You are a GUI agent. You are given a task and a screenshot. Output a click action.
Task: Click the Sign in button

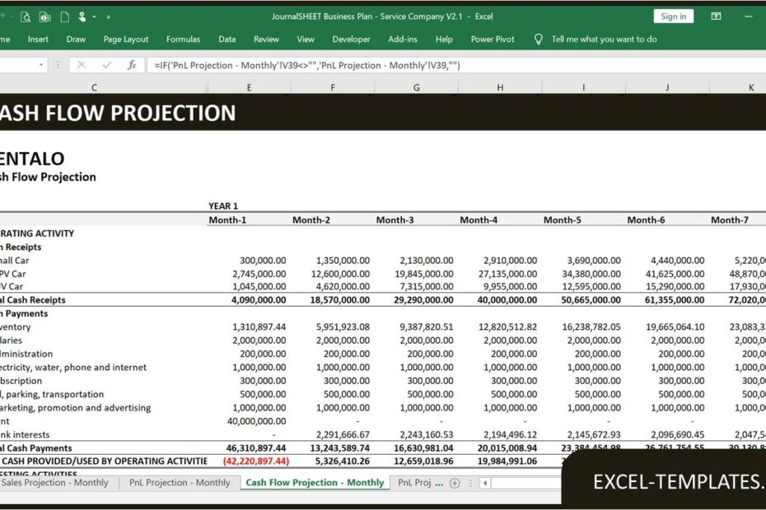(673, 16)
